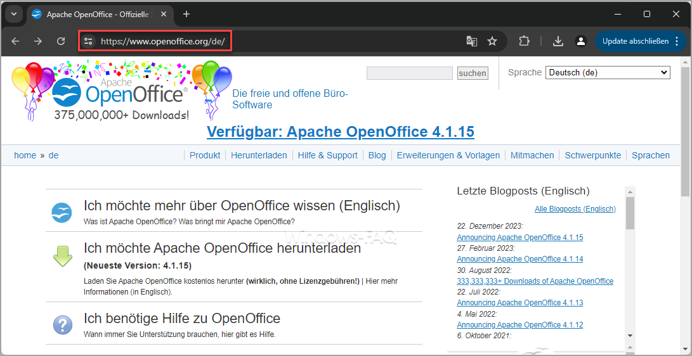Open the browser downloads icon
Viewport: 692px width, 356px height.
[558, 41]
